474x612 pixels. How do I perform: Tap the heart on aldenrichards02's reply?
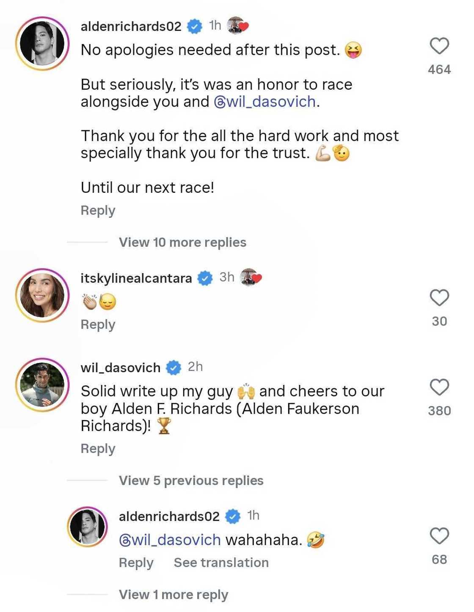pos(440,535)
